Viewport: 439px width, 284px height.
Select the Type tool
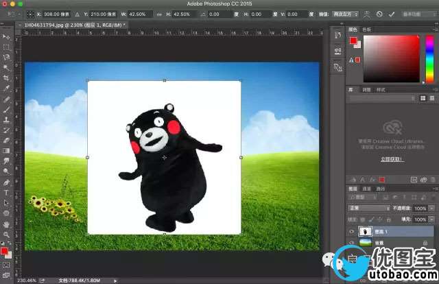click(x=6, y=193)
